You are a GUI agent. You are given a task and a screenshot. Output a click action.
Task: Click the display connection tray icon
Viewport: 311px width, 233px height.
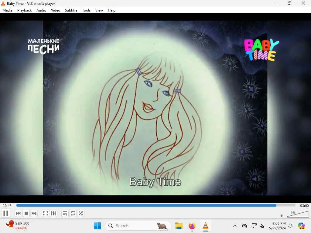point(254,226)
